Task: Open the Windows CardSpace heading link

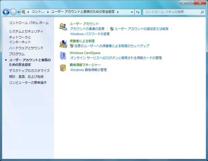Action: pos(85,53)
